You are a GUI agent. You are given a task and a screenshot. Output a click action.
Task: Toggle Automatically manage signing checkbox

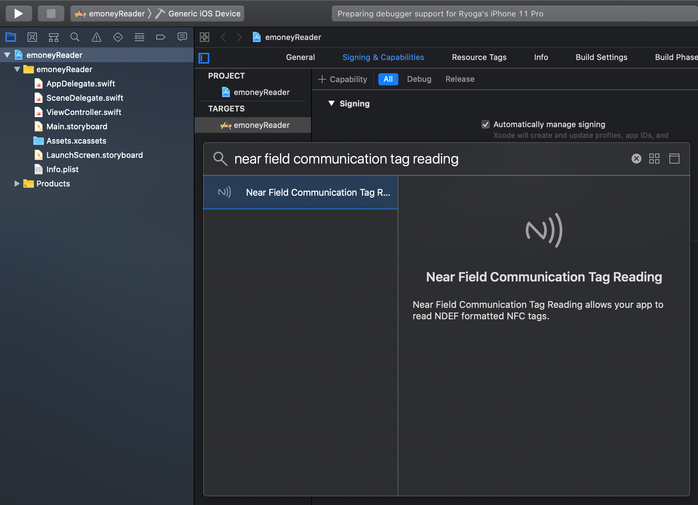(x=485, y=124)
